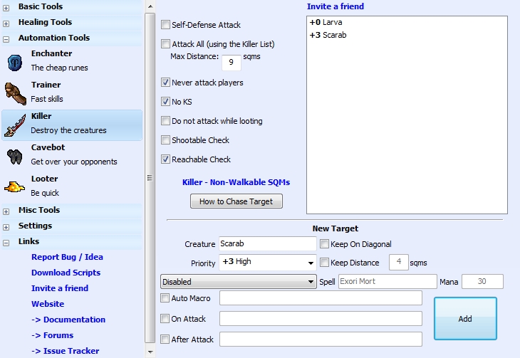The image size is (520, 358).
Task: Click the How to Chase Target button
Action: (x=236, y=201)
